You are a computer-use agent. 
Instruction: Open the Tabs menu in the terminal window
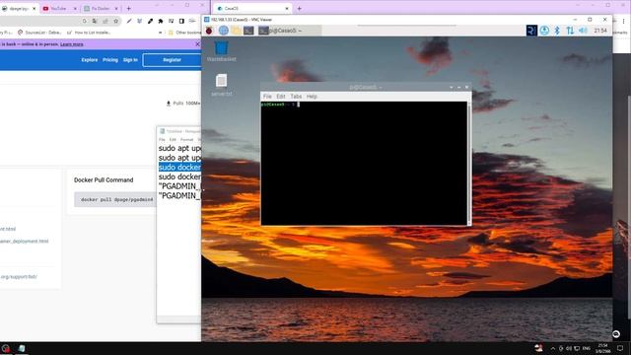[296, 97]
